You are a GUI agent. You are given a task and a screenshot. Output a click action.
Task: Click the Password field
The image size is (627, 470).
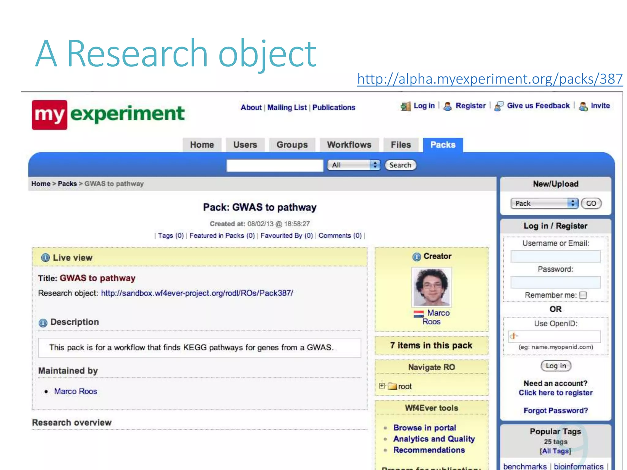tap(556, 282)
